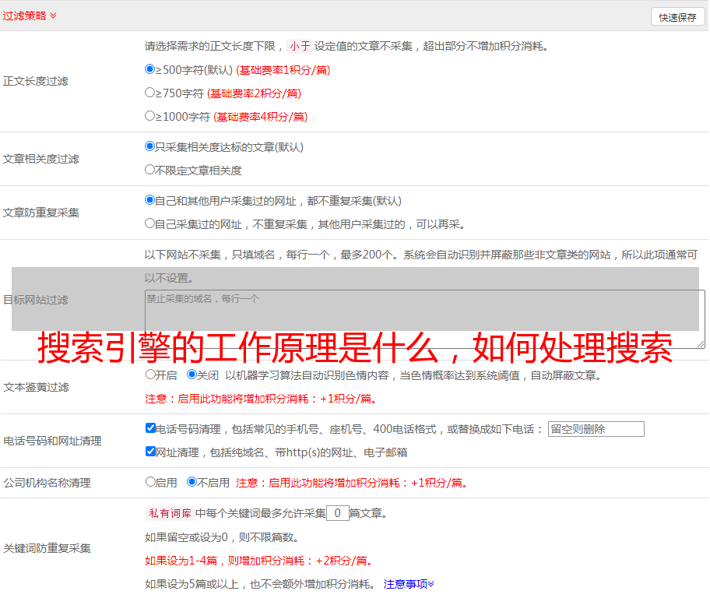Image resolution: width=710 pixels, height=598 pixels.
Task: Enable 公司机构名称清理 with 启用 radio
Action: click(x=150, y=482)
